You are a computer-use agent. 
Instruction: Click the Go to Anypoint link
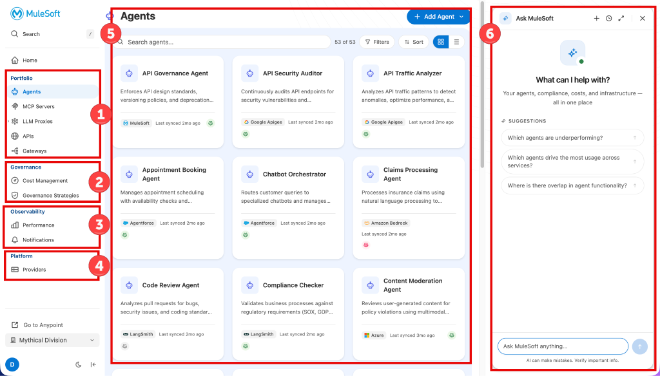(x=37, y=325)
